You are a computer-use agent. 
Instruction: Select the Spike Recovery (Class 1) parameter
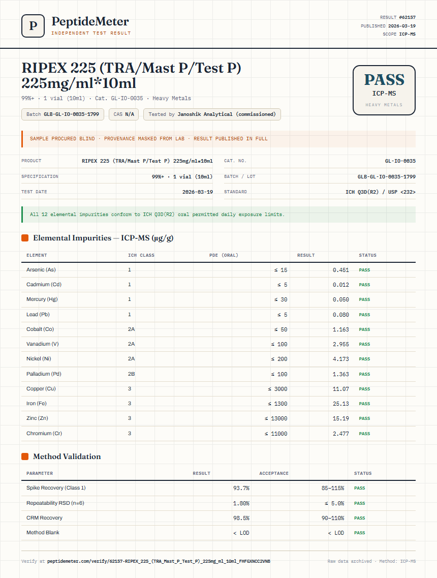tap(56, 488)
